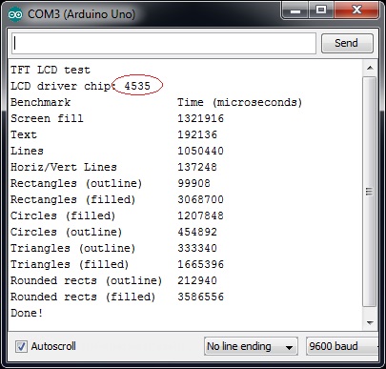Maximize the COM3 window
The width and height of the screenshot is (386, 369).
321,10
